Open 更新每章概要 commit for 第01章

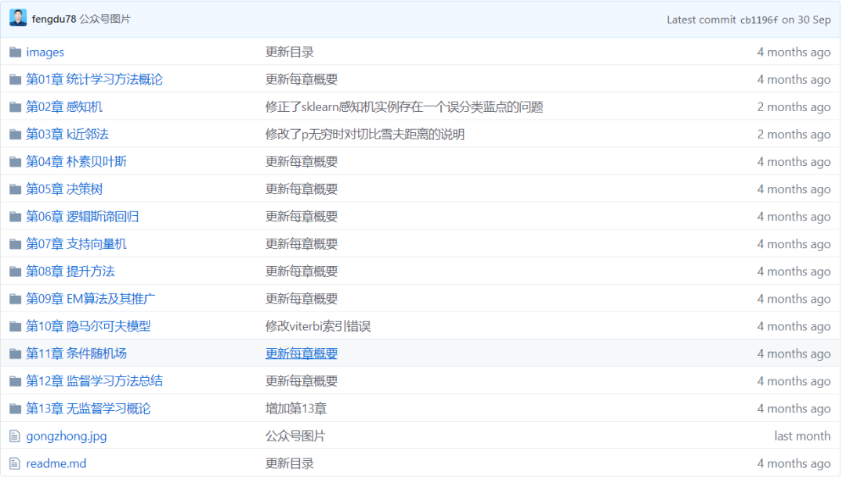302,80
